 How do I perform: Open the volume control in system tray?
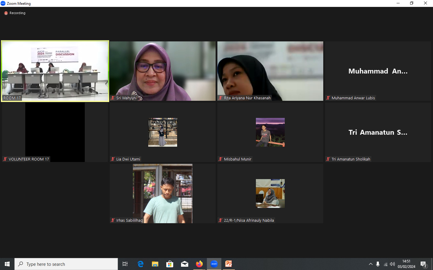(392, 264)
